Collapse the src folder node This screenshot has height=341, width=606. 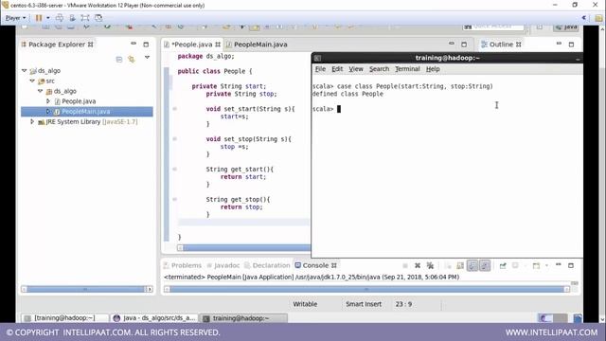click(32, 81)
